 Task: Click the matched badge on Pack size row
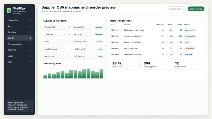pos(99,34)
